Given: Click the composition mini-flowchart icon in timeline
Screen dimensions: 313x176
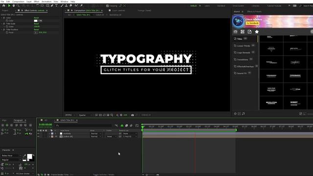Looking at the screenshot, I should tap(116, 126).
